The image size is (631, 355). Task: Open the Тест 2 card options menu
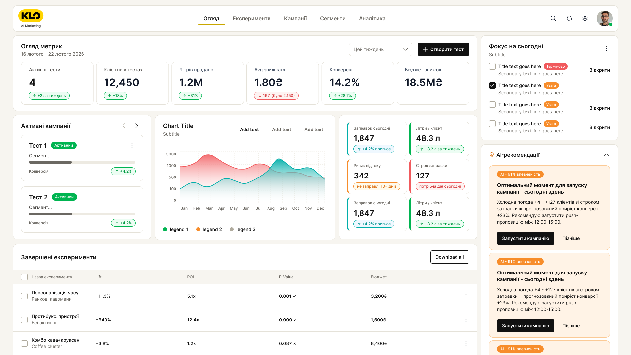132,197
